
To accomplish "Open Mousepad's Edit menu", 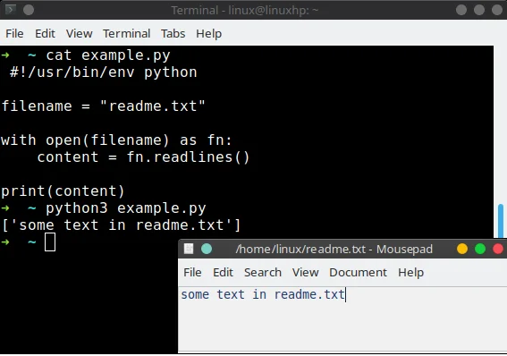I will (x=223, y=273).
